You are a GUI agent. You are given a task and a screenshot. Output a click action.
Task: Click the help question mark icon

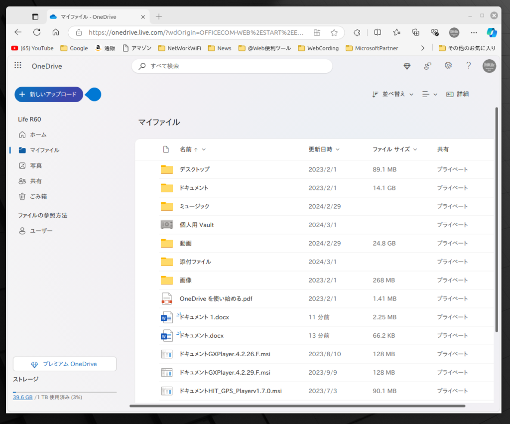click(x=468, y=66)
